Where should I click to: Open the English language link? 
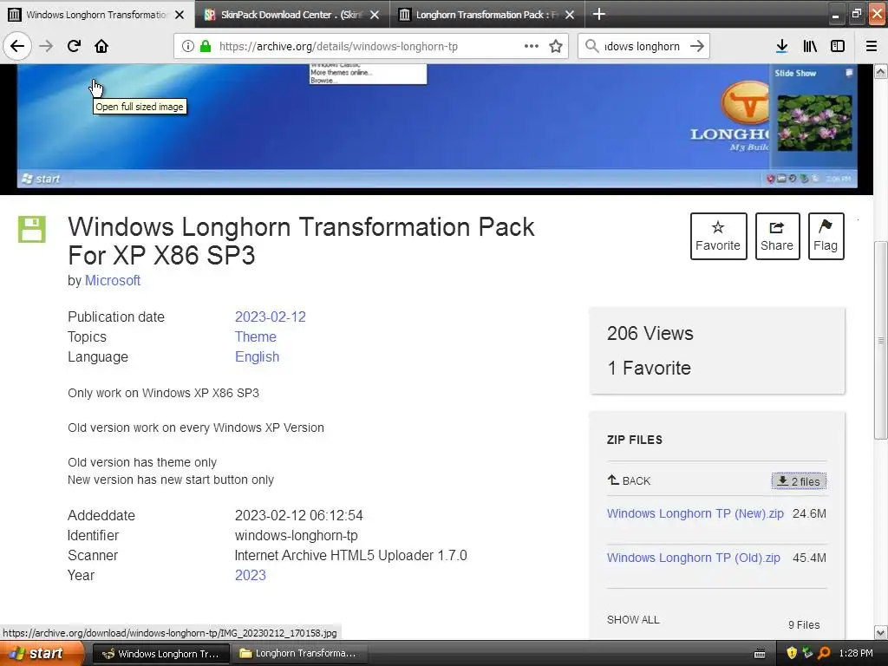point(257,356)
